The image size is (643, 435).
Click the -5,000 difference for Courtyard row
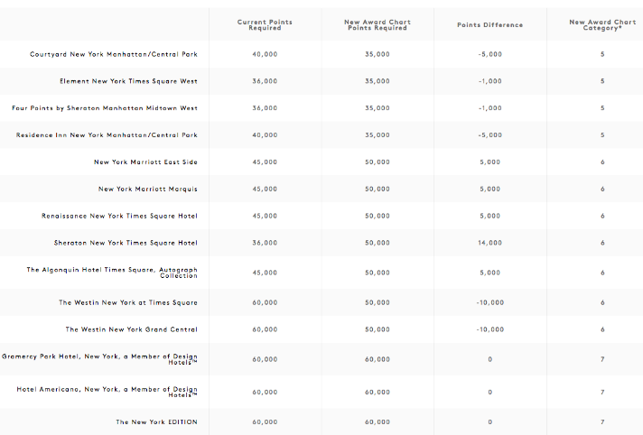coord(489,54)
